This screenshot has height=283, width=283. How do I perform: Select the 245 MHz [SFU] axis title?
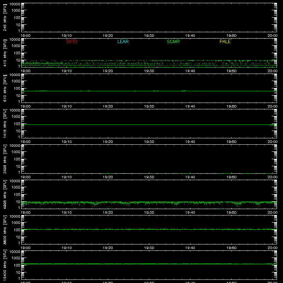point(5,17)
